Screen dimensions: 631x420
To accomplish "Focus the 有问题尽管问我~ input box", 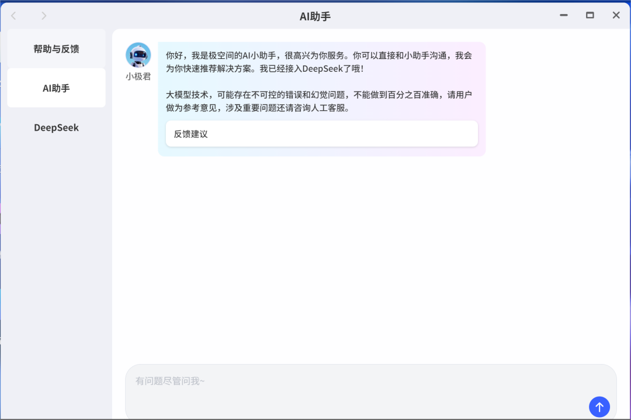I will coord(370,391).
